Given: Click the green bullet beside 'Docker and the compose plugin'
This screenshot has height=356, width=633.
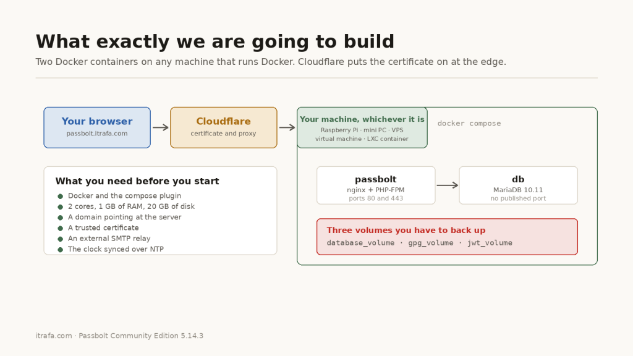Looking at the screenshot, I should [x=60, y=196].
